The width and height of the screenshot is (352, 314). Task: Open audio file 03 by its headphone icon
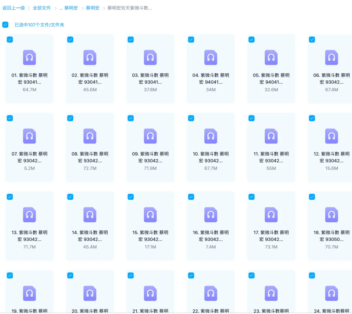(x=150, y=57)
